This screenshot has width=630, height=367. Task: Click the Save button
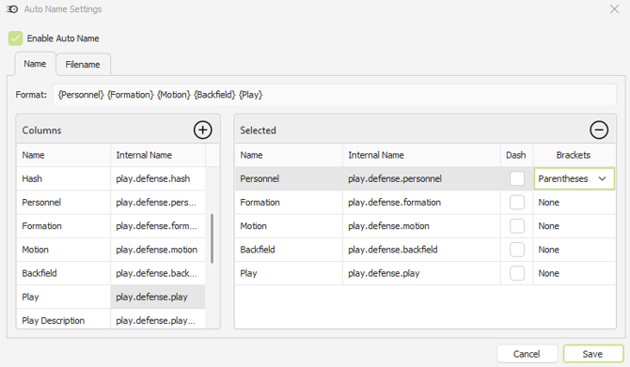[x=592, y=354]
